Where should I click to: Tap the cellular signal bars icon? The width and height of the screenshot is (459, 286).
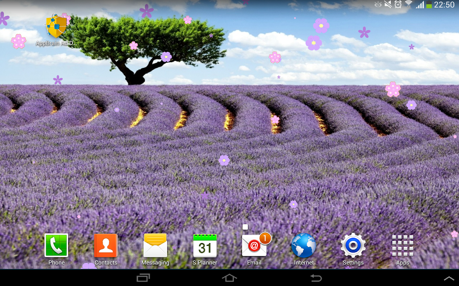point(420,4)
